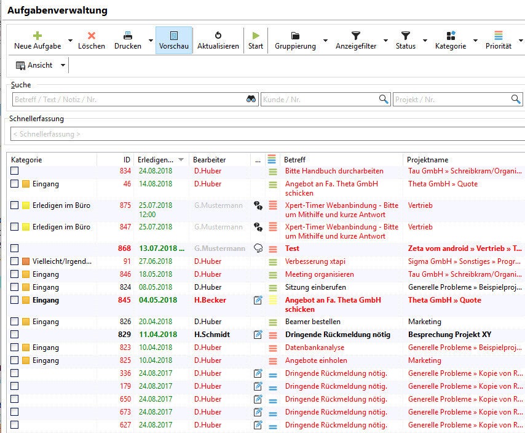525x433 pixels.
Task: Click the note icon on the H.Becker row
Action: [258, 300]
